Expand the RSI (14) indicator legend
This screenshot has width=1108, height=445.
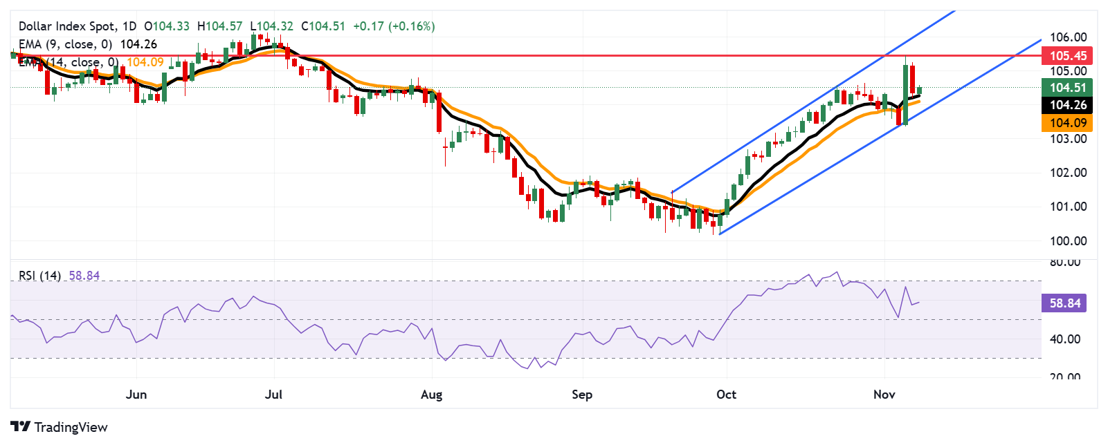[x=39, y=276]
